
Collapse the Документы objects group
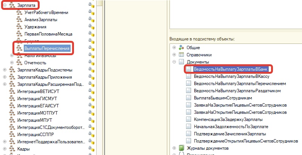point(174,62)
